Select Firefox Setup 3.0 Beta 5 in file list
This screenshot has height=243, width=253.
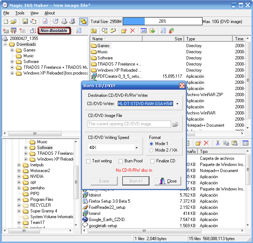point(109,201)
